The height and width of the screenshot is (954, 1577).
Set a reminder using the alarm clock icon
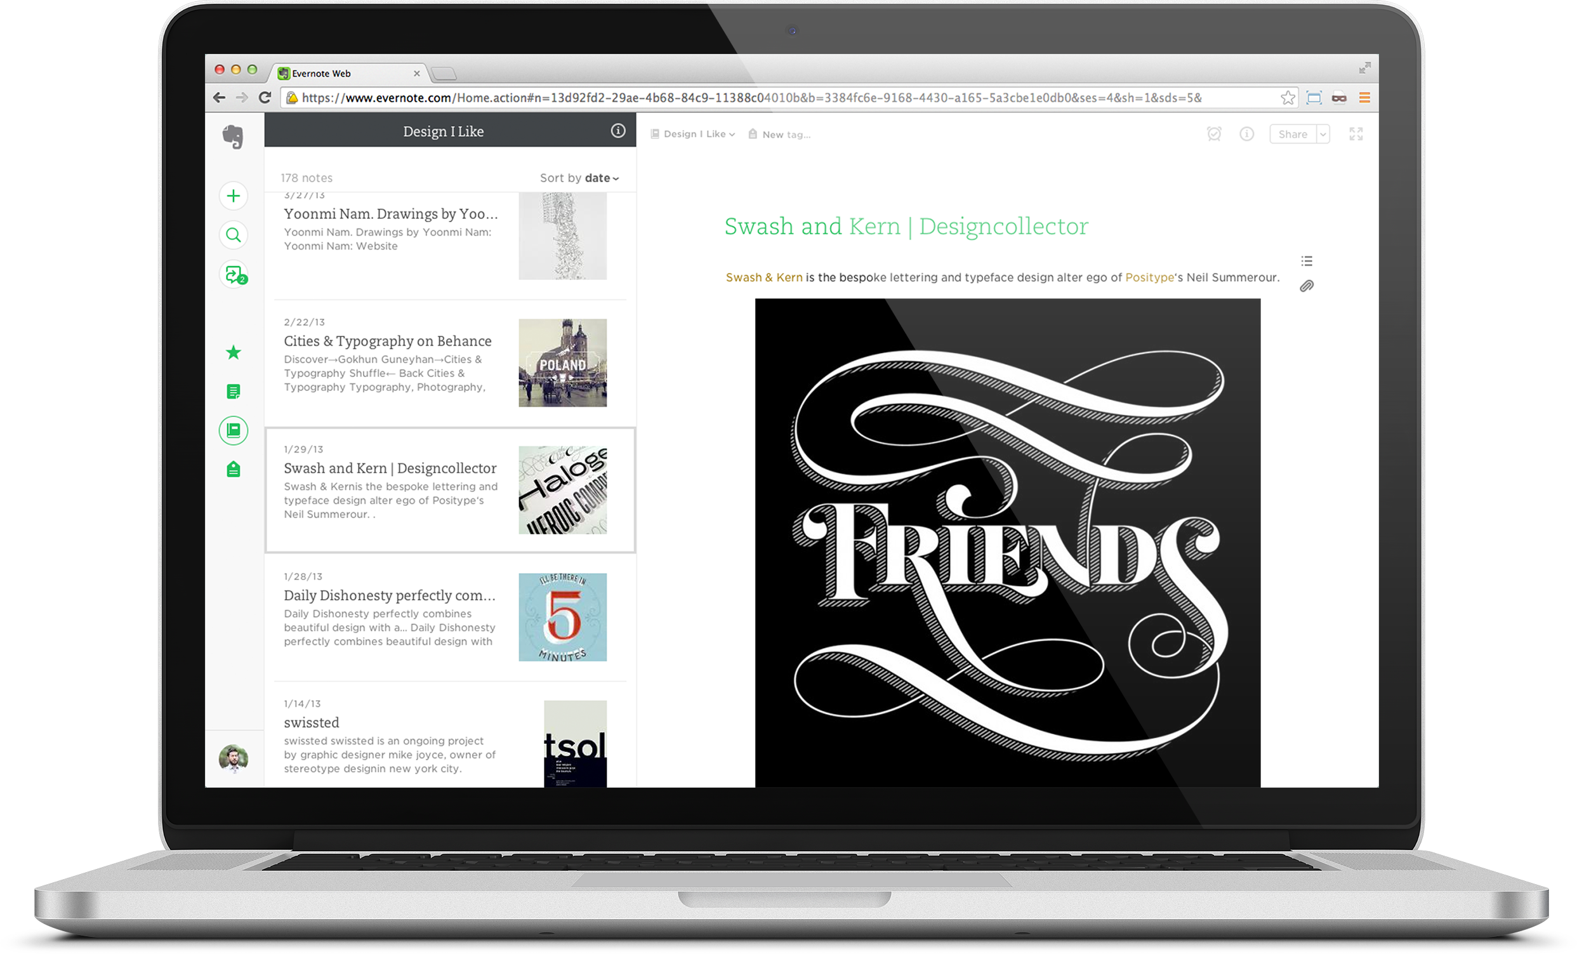(1215, 134)
